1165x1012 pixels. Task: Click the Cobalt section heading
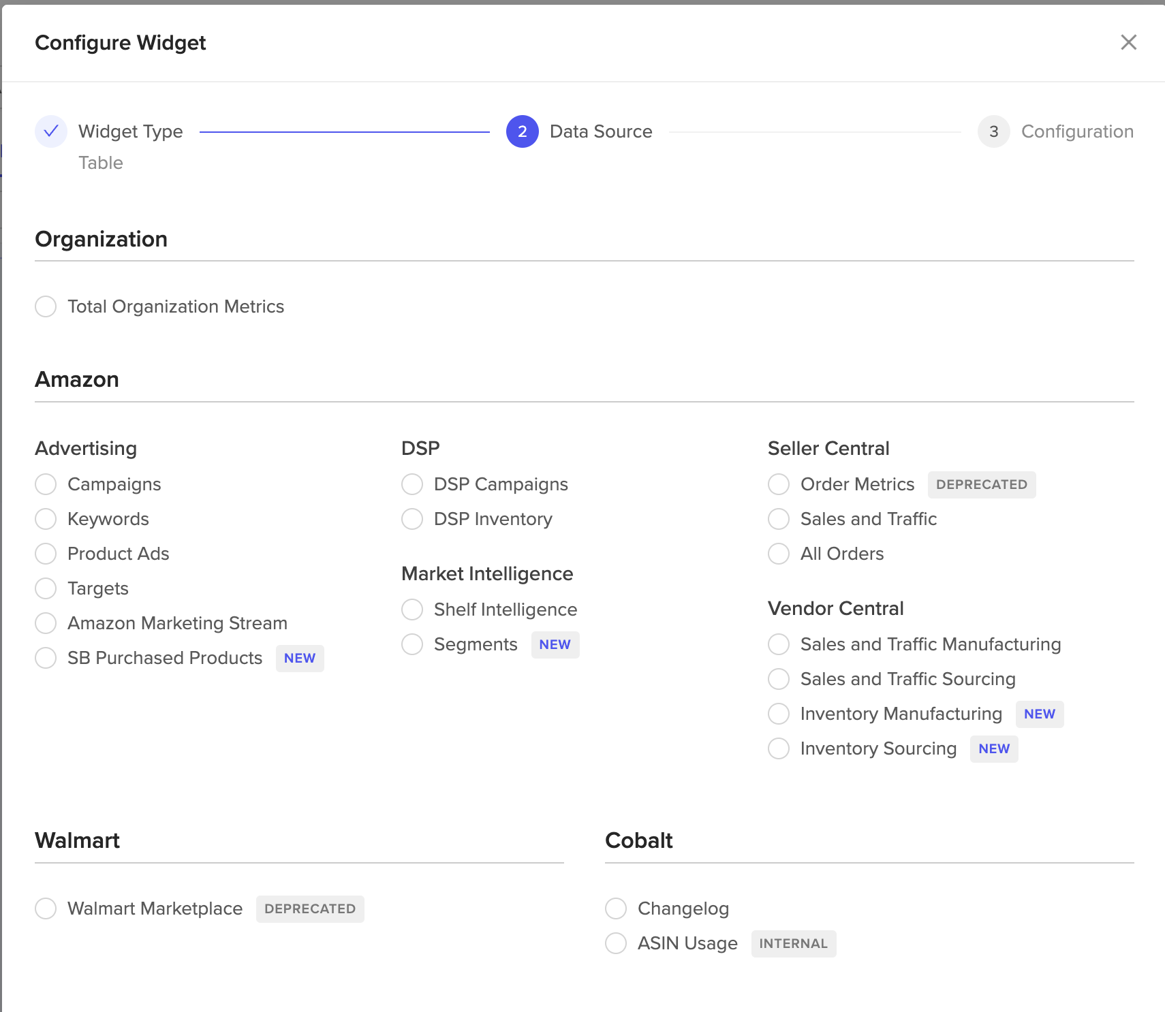pos(638,840)
